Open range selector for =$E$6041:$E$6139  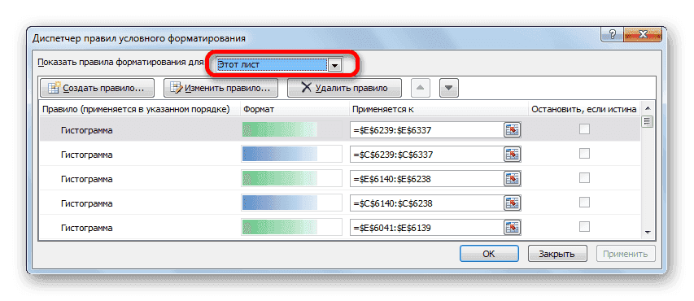512,228
